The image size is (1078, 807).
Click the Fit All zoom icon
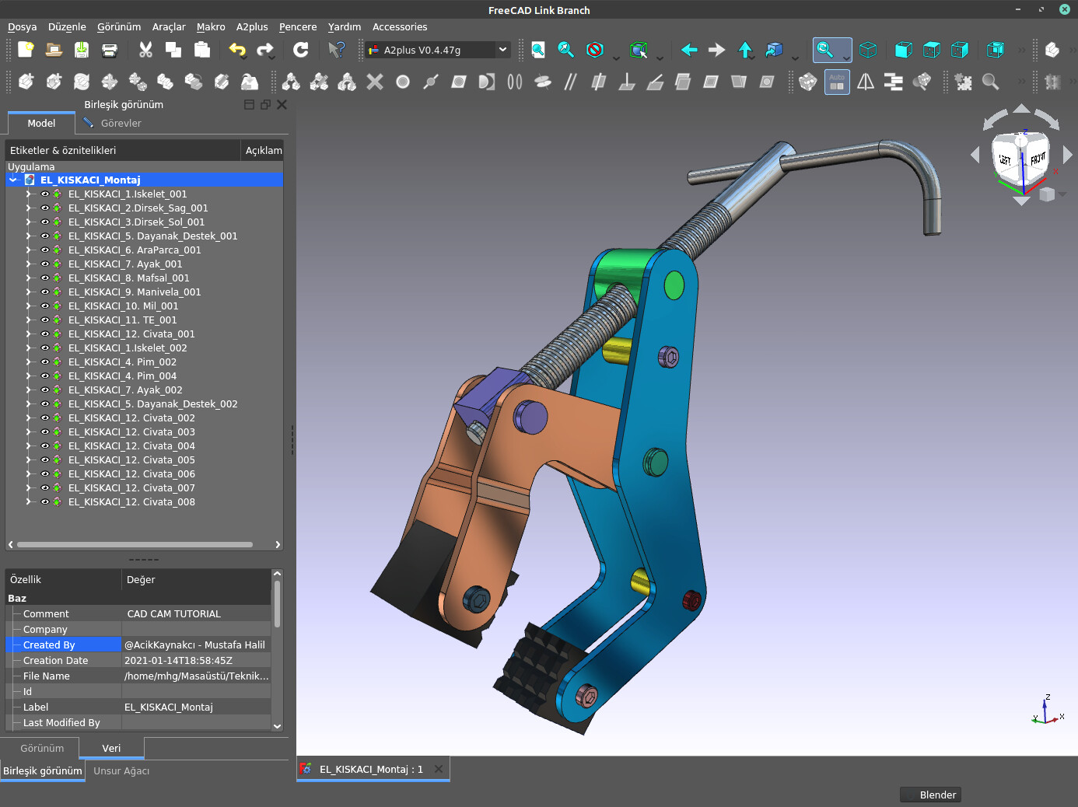coord(537,50)
